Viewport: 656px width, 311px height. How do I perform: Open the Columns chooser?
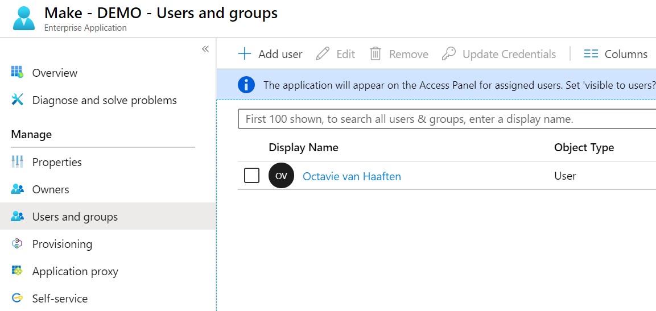point(616,54)
